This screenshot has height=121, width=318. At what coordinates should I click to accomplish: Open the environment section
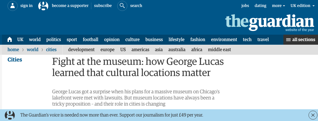pos(224,40)
